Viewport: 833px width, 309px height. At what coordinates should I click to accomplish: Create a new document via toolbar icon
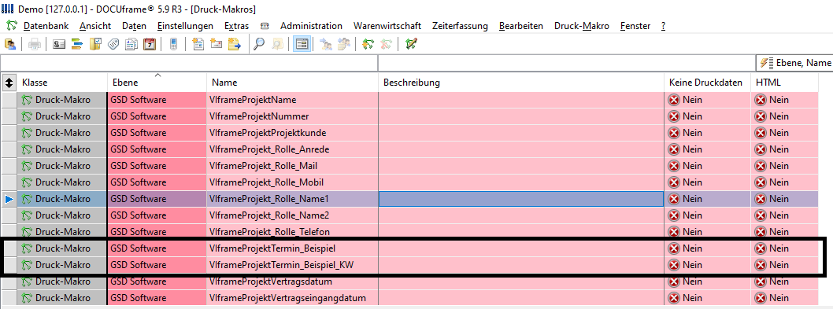pos(198,44)
